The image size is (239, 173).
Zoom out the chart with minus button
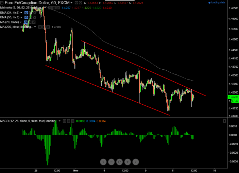click(x=112, y=162)
